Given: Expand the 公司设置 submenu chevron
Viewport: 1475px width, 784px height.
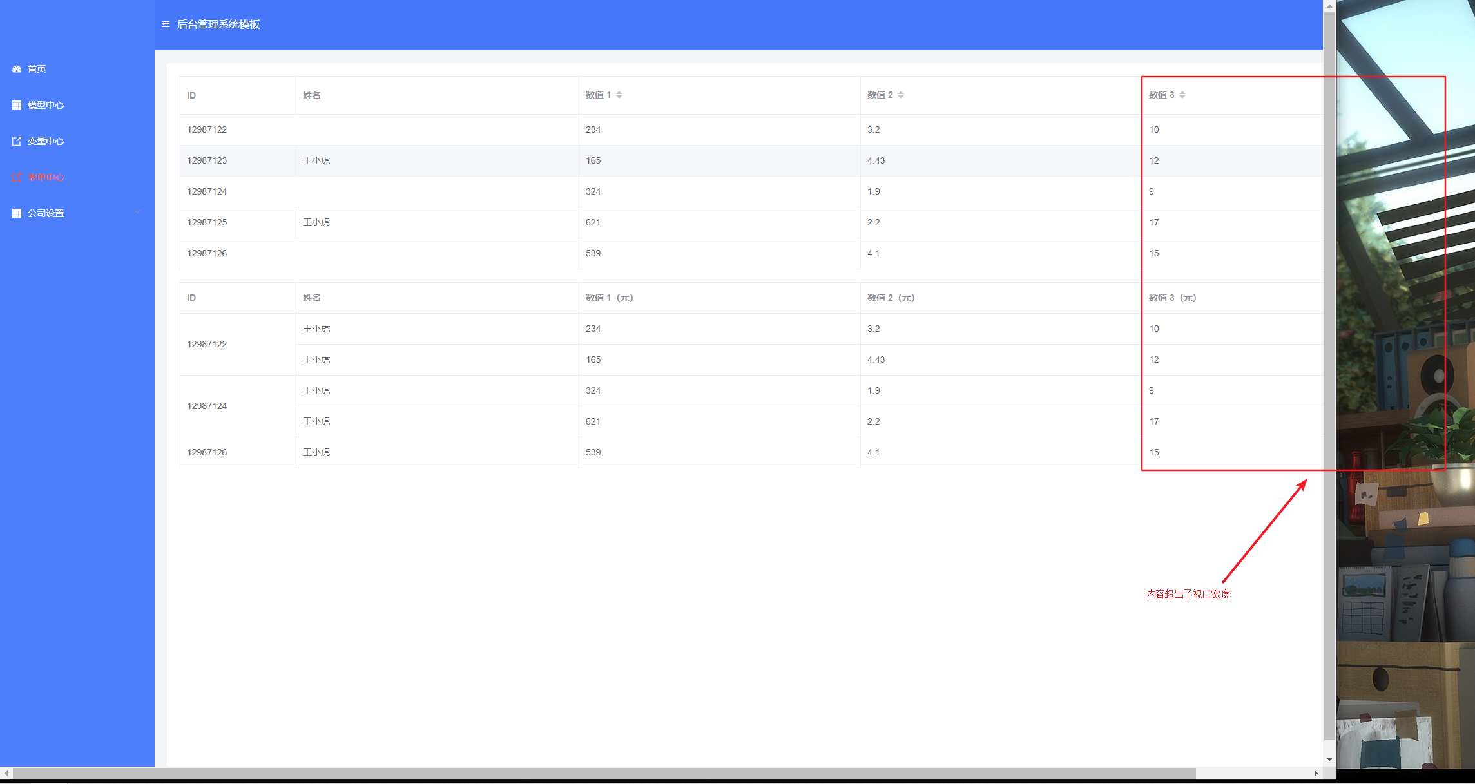Looking at the screenshot, I should click(137, 213).
